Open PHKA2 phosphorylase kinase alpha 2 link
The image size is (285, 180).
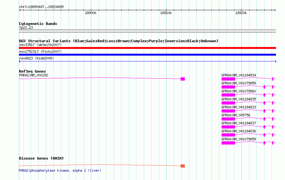(60, 170)
